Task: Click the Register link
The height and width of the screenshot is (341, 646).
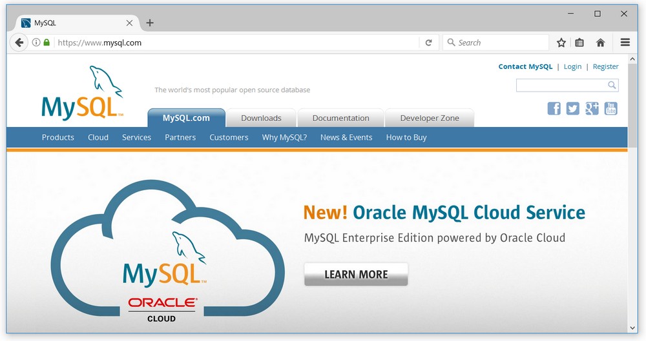Action: click(606, 66)
